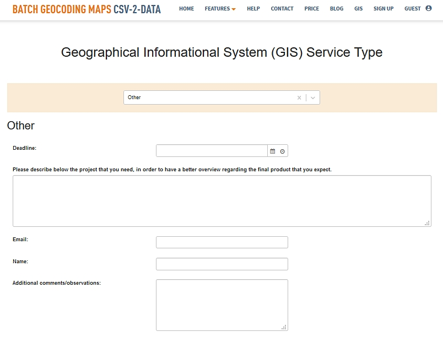Open the deadline clock time picker icon

(x=282, y=151)
